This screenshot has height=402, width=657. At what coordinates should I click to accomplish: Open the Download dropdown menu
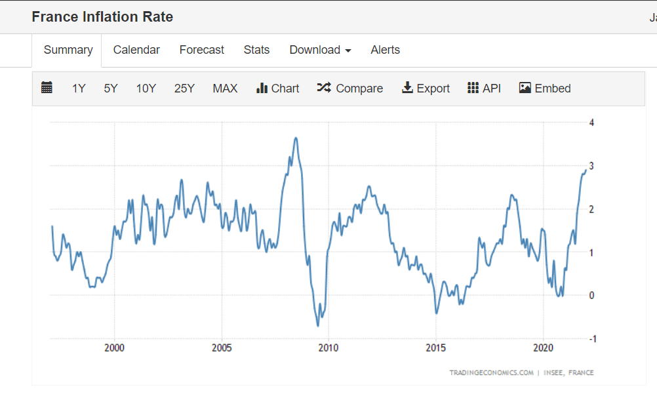[x=315, y=50]
